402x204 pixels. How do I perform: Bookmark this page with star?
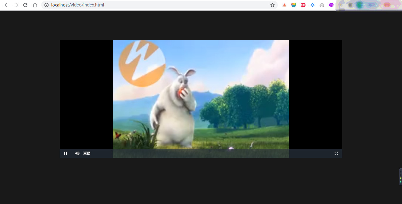[x=273, y=5]
